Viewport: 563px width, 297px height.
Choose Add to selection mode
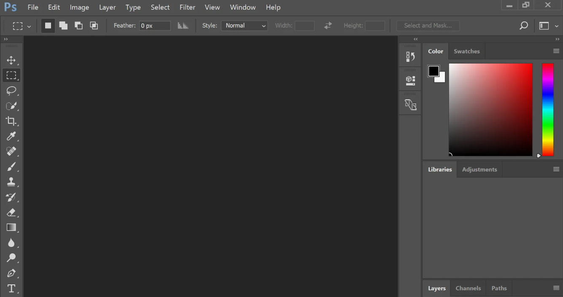point(63,26)
